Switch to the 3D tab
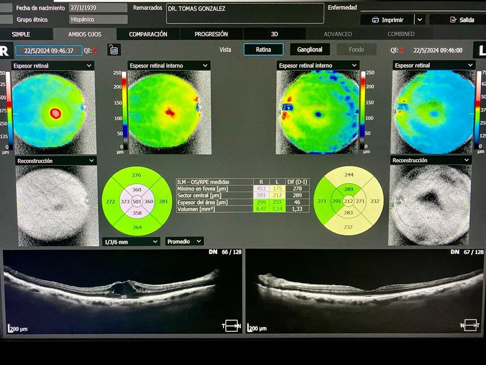This screenshot has width=486, height=365. click(274, 34)
